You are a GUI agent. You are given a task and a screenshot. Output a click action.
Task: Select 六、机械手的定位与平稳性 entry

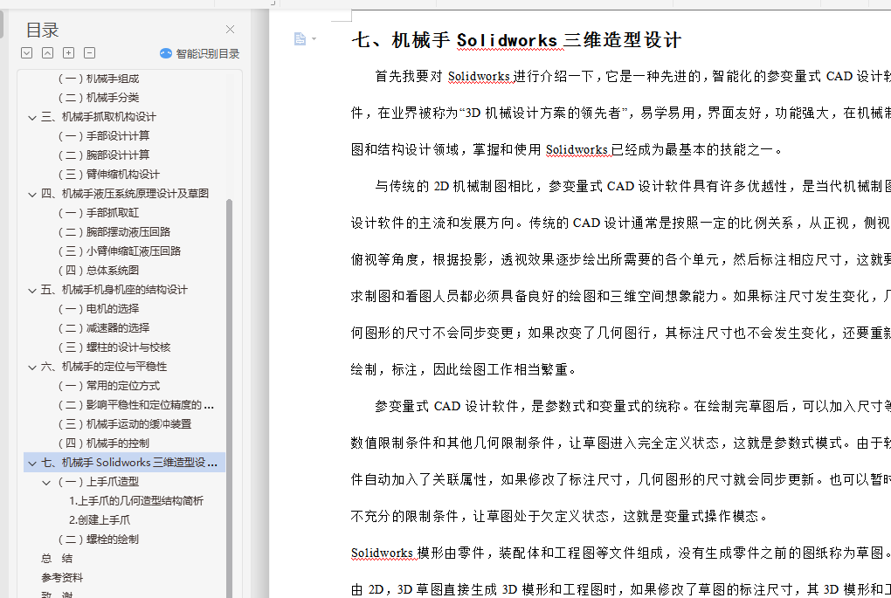pyautogui.click(x=103, y=367)
